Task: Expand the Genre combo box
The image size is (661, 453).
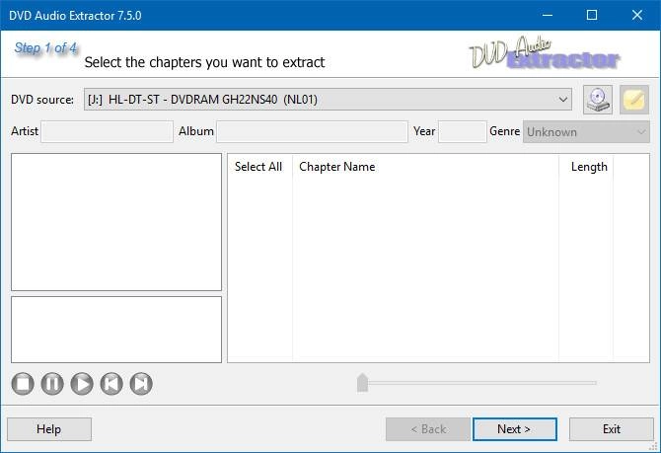Action: tap(586, 132)
